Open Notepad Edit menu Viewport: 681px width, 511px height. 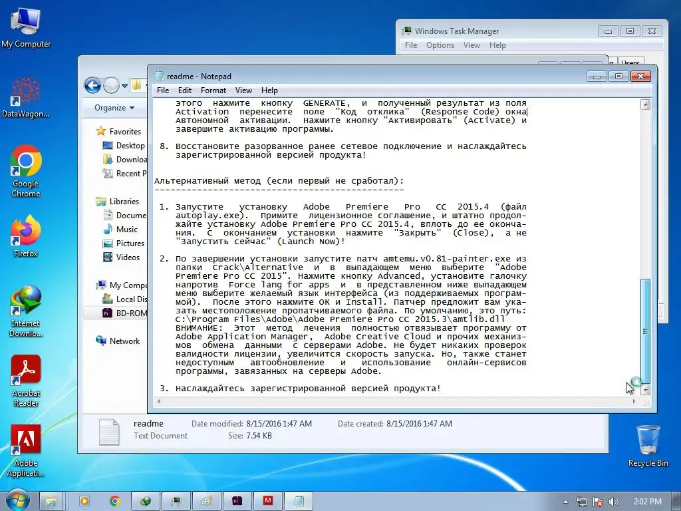coord(185,90)
